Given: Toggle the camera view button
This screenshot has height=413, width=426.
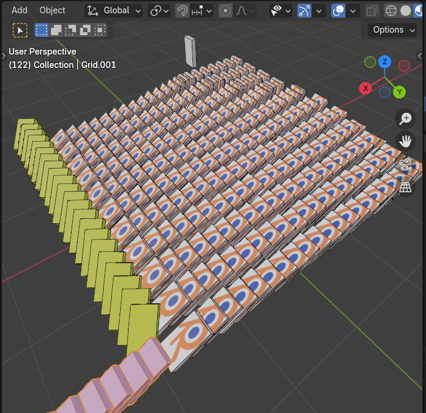Looking at the screenshot, I should [405, 164].
